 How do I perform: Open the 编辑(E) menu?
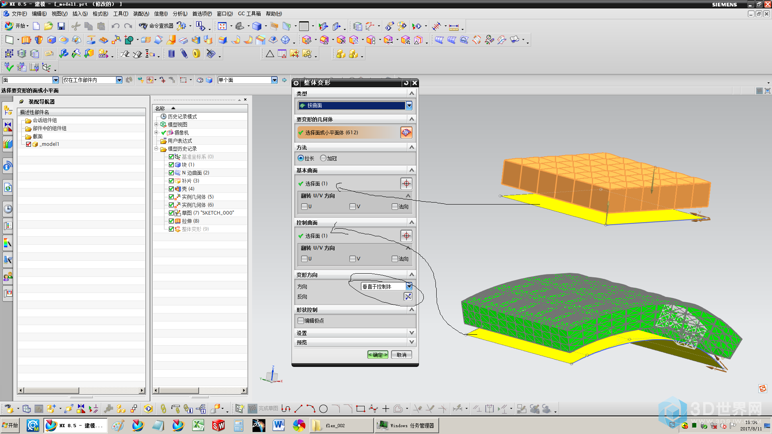click(x=39, y=14)
